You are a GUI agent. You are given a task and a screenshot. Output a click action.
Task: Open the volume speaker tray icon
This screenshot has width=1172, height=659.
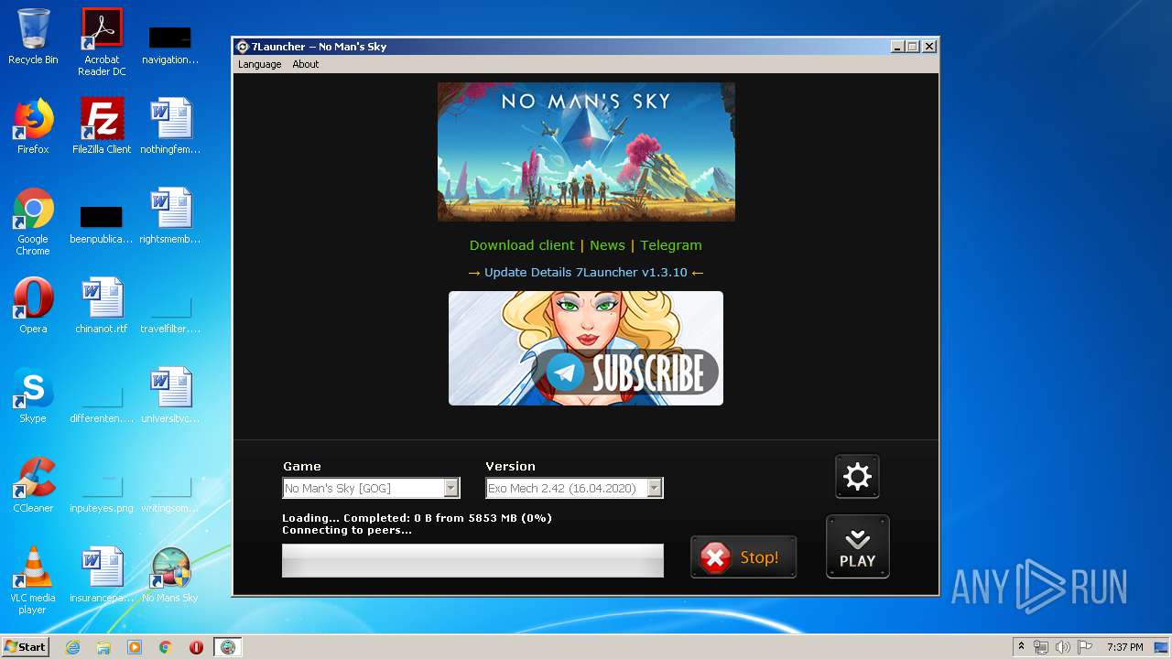[x=1063, y=647]
